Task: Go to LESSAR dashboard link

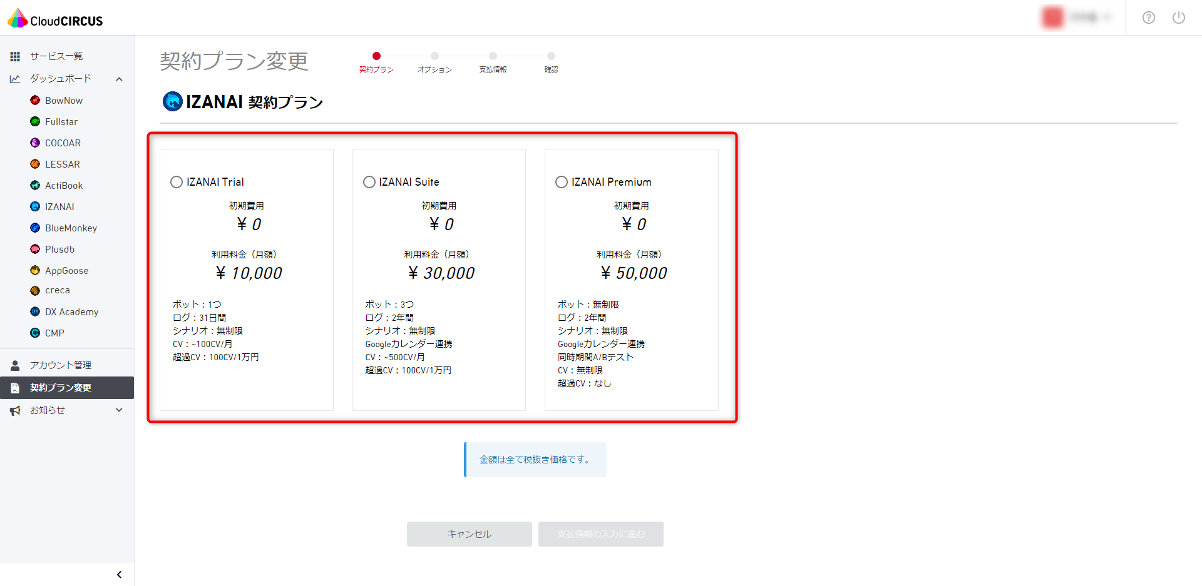Action: [63, 164]
